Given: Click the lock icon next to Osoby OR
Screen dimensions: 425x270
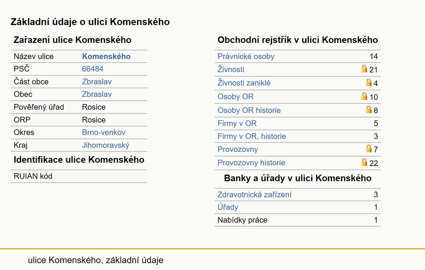Looking at the screenshot, I should (364, 96).
